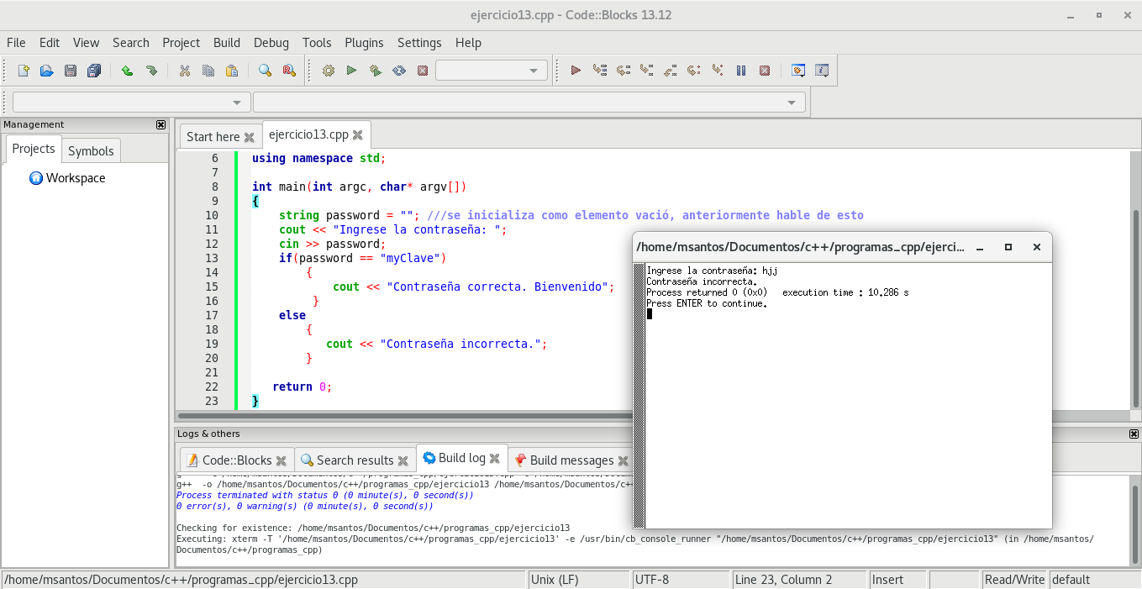
Task: Select Workspace in the Projects tree
Action: pos(75,178)
